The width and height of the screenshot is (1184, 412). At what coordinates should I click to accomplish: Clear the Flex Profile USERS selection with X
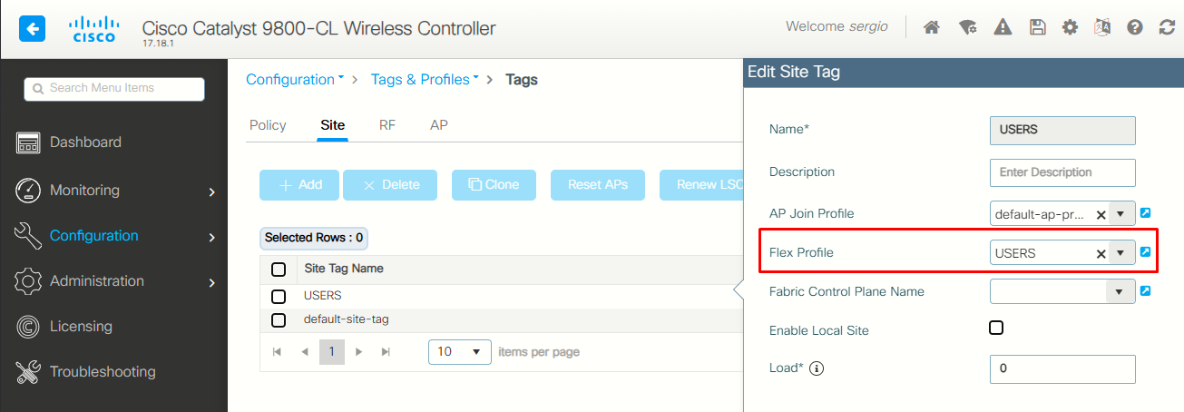[1101, 254]
